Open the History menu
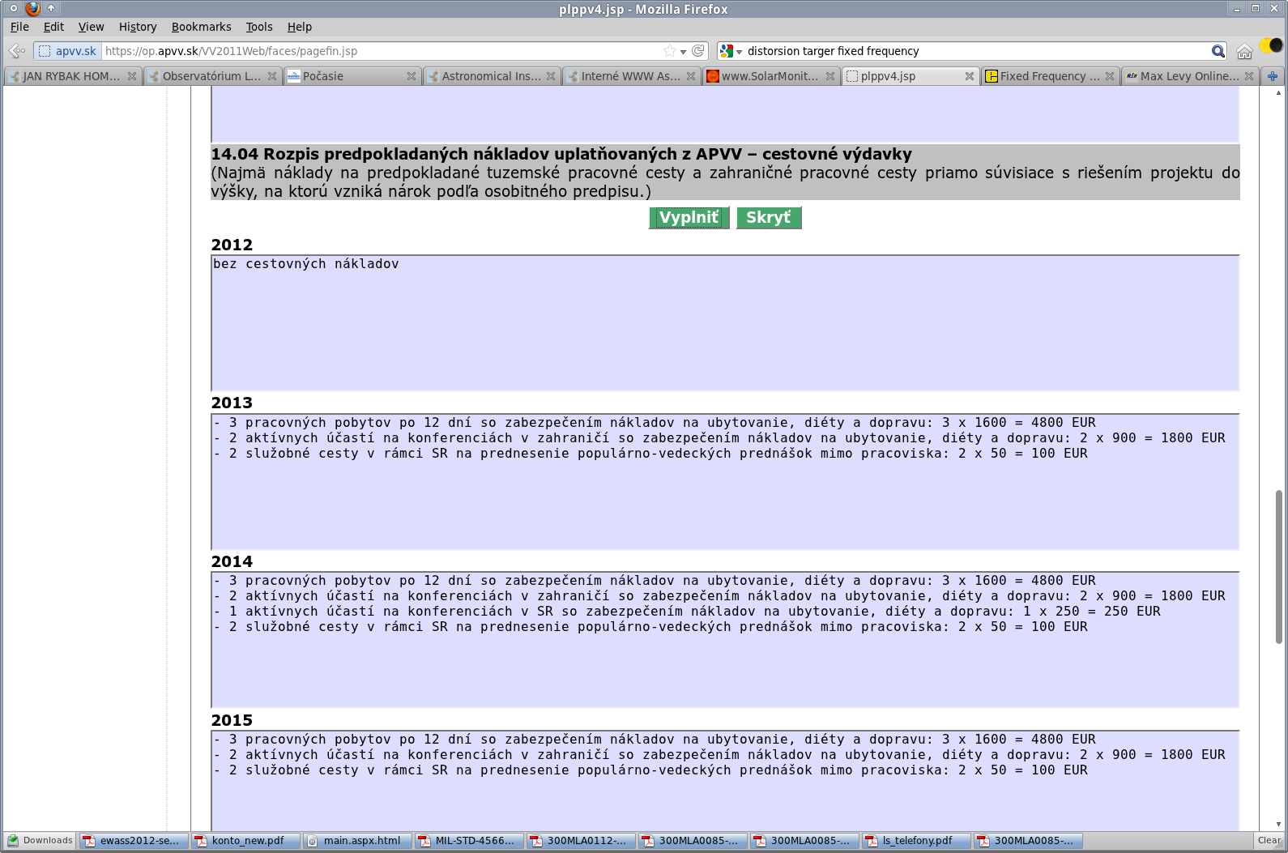Screen dimensions: 1288x853 coord(138,27)
